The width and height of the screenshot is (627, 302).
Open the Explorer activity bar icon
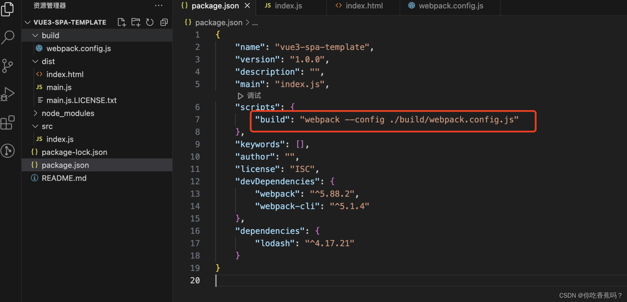(x=7, y=9)
